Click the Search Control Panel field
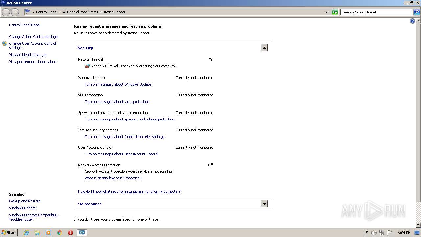This screenshot has height=237, width=421. pyautogui.click(x=377, y=12)
